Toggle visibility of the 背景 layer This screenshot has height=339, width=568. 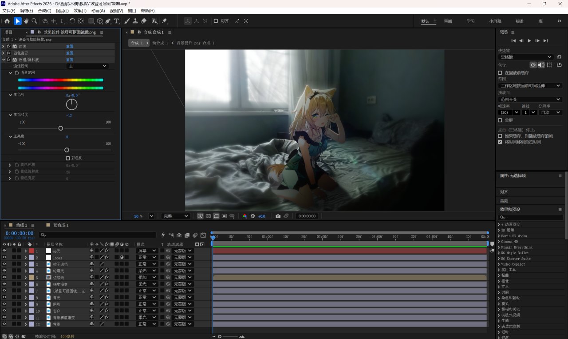[x=4, y=324]
